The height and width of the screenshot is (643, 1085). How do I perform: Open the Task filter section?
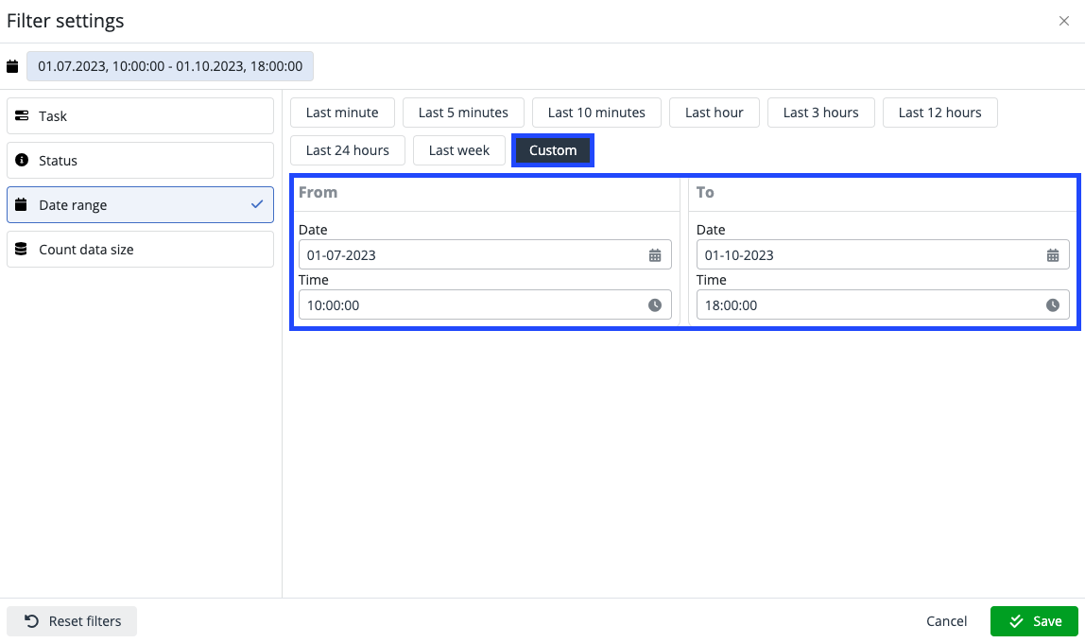(x=140, y=116)
